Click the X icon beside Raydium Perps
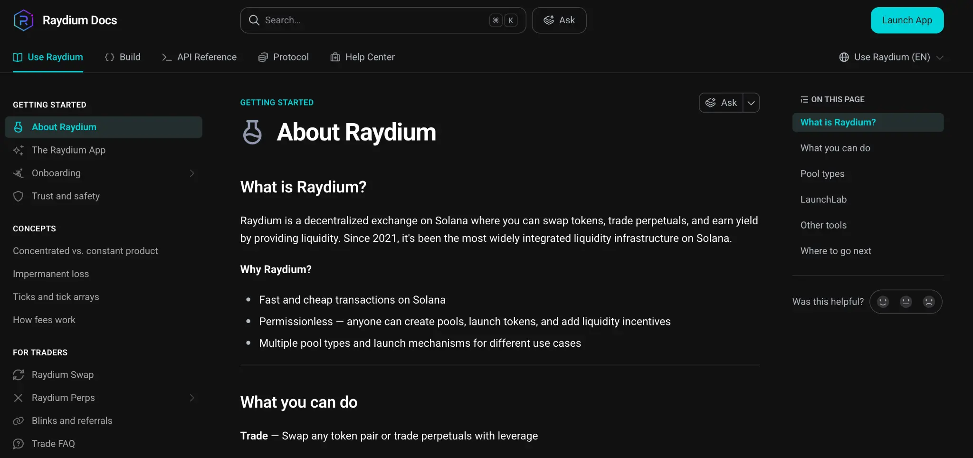 18,398
